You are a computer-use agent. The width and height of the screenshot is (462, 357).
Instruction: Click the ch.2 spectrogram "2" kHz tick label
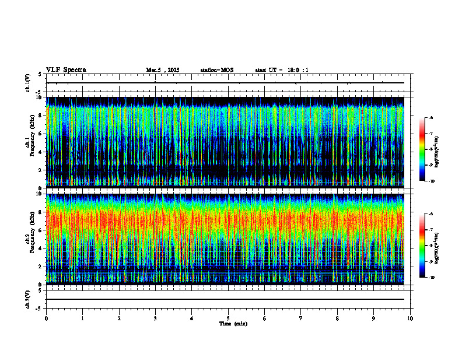pyautogui.click(x=40, y=267)
